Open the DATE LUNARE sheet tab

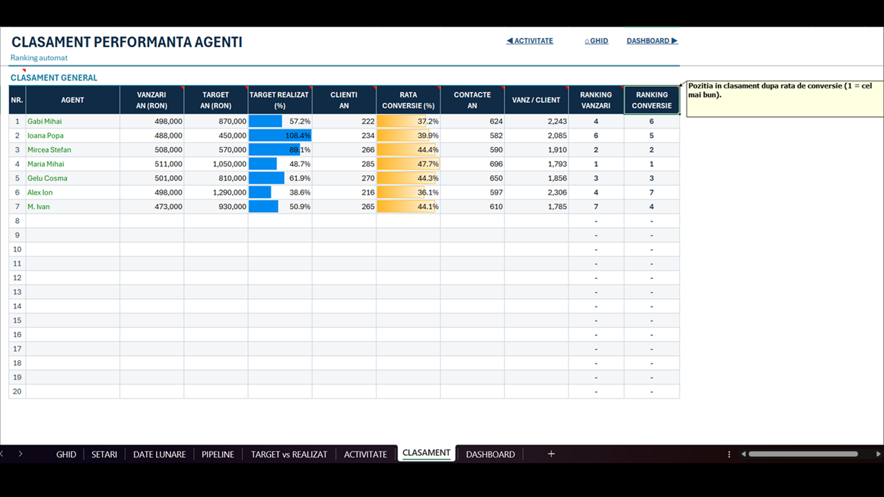(160, 454)
